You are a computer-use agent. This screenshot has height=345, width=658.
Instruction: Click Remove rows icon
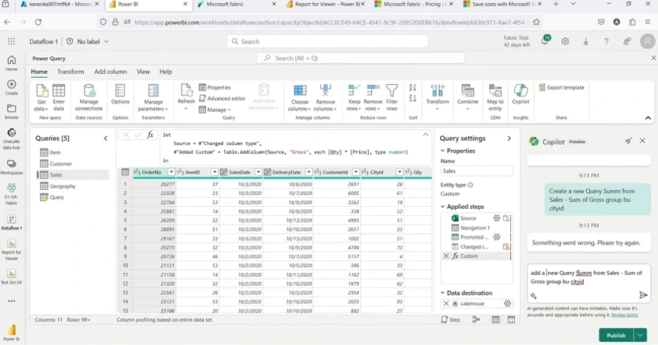(373, 90)
